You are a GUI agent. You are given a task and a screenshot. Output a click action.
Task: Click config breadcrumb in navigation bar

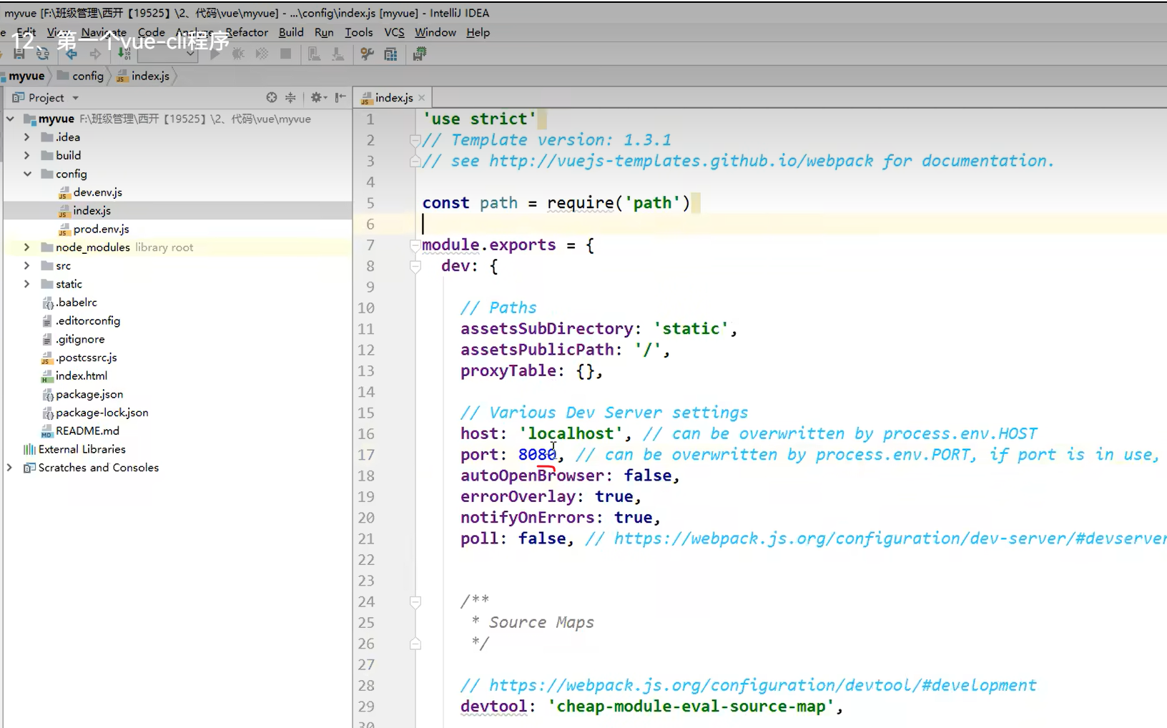[81, 76]
